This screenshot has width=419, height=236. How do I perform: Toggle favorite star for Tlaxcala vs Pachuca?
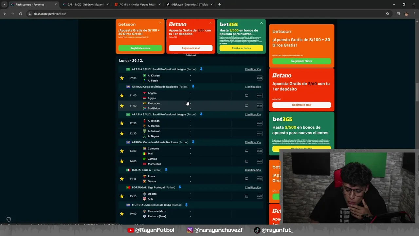(122, 214)
